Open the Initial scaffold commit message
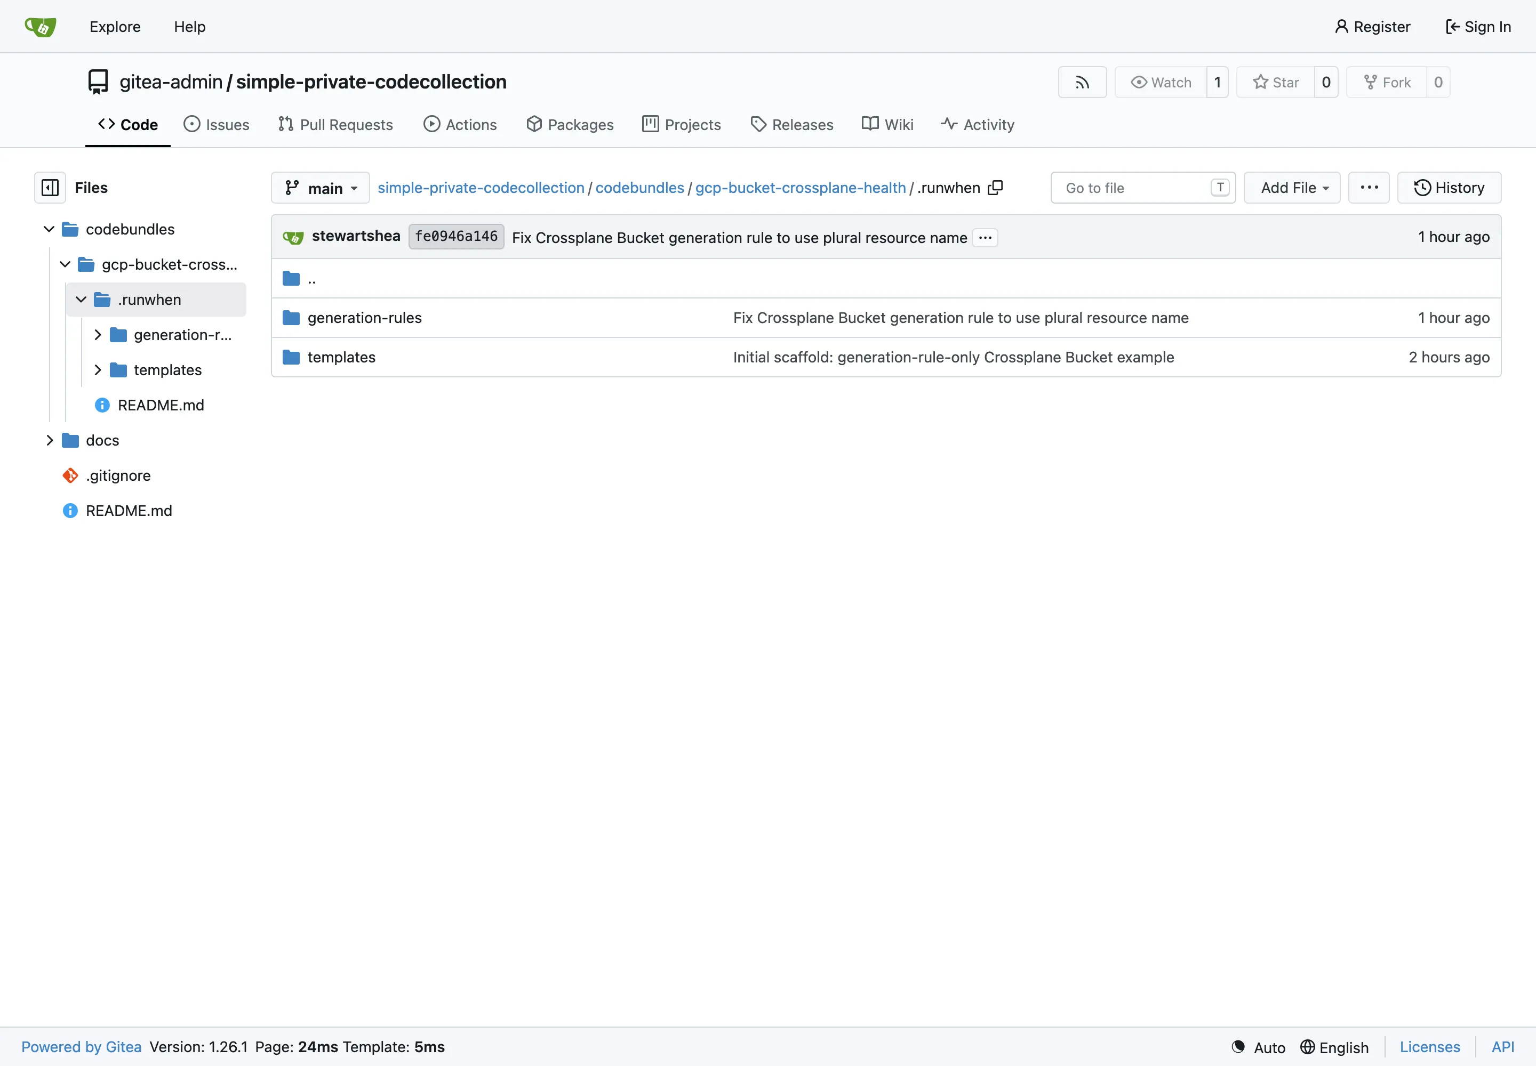This screenshot has width=1536, height=1066. 954,357
